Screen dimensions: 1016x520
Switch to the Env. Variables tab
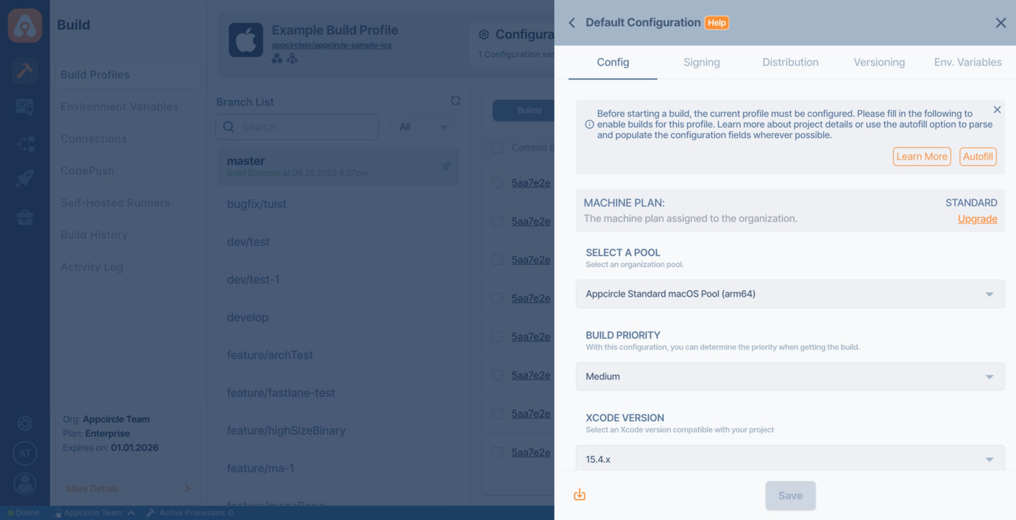[967, 62]
